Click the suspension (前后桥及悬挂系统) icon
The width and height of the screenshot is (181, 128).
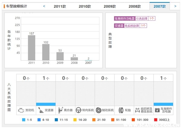[138, 110]
